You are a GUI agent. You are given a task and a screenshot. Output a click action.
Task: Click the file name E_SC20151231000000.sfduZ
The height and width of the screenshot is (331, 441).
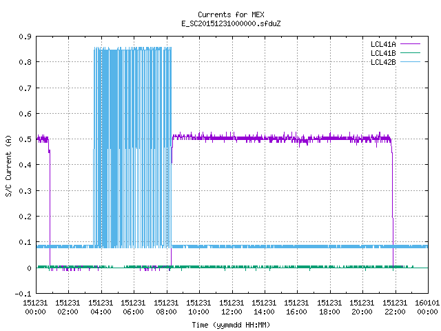click(x=231, y=23)
